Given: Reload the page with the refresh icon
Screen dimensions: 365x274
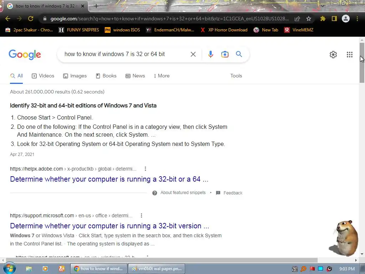Looking at the screenshot, I should [31, 19].
